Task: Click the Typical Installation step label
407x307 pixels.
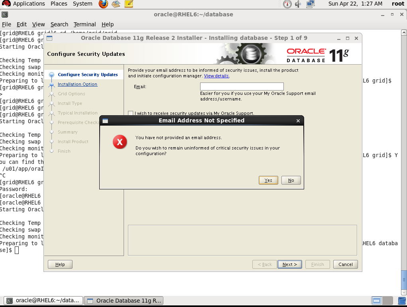Action: tap(78, 113)
